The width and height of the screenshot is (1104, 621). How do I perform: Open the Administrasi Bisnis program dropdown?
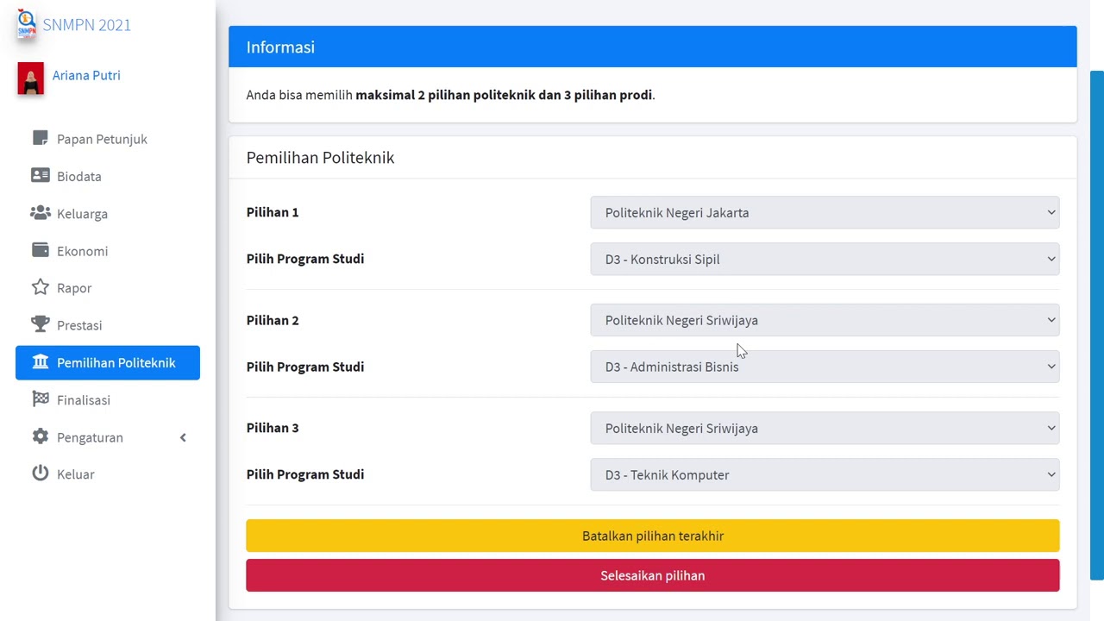point(825,367)
